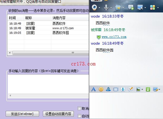Open www.cr173.com link in chat

[x=114, y=37]
